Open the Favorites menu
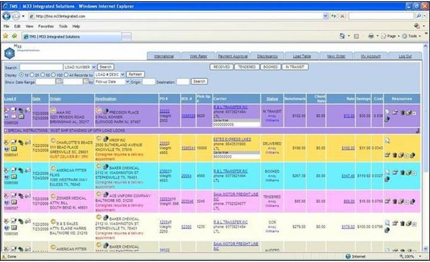430x262 pixels. pos(46,26)
